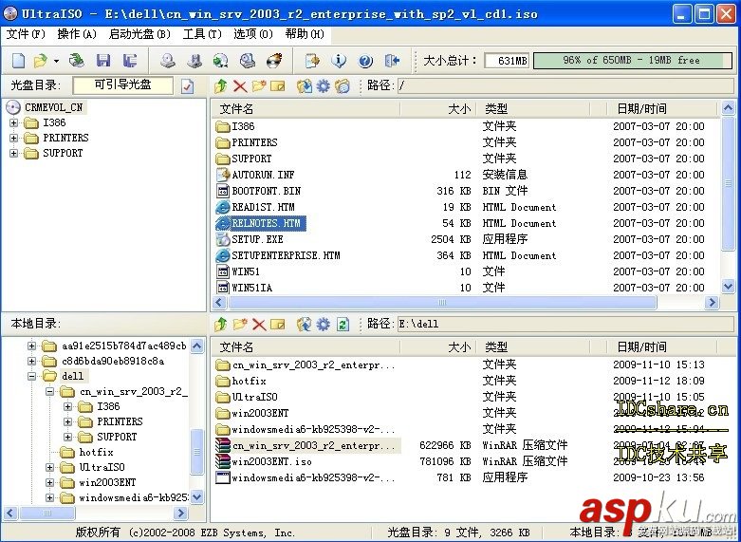This screenshot has height=542, width=741.
Task: Click the Make CD image toolbar icon
Action: 168,61
